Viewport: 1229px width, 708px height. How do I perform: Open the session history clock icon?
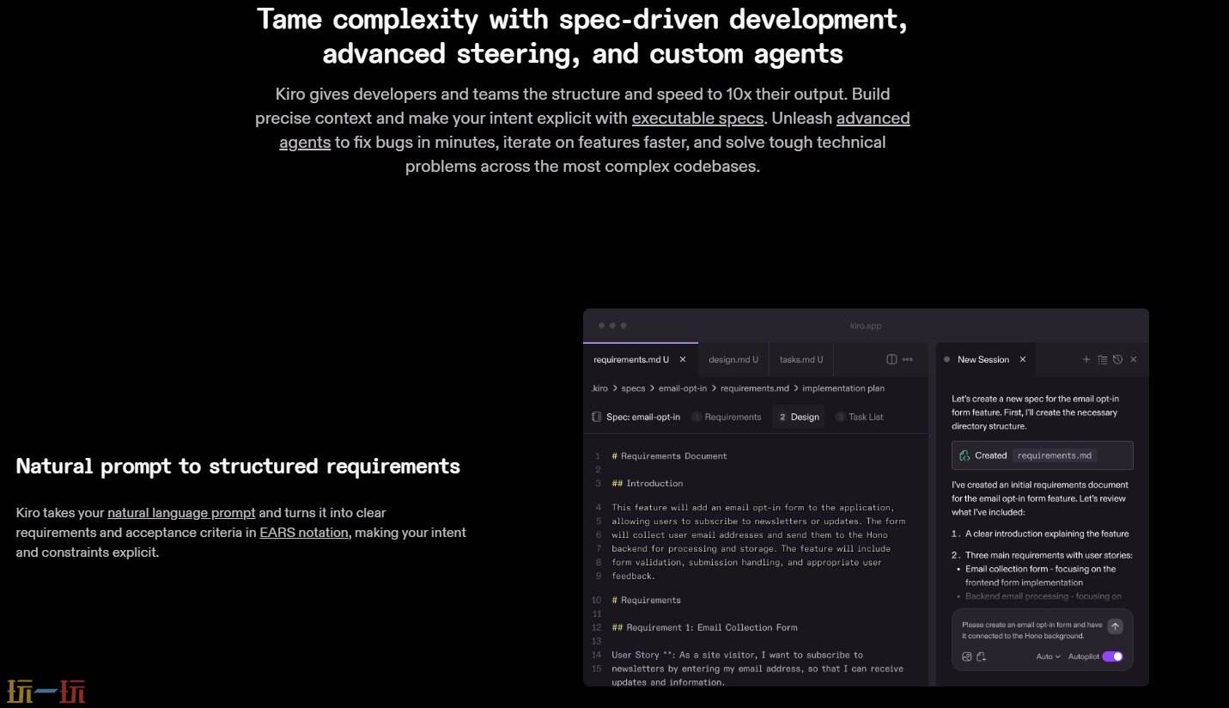click(1117, 359)
